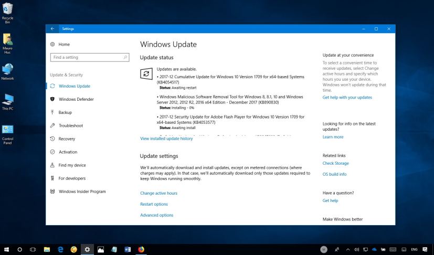Click Get help with your updates link
434x255 pixels.
click(347, 98)
